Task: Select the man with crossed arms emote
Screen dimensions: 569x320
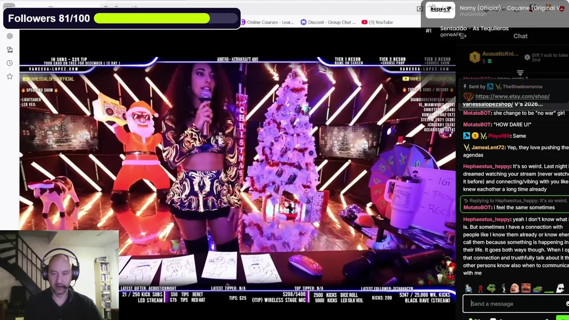Action: click(468, 288)
